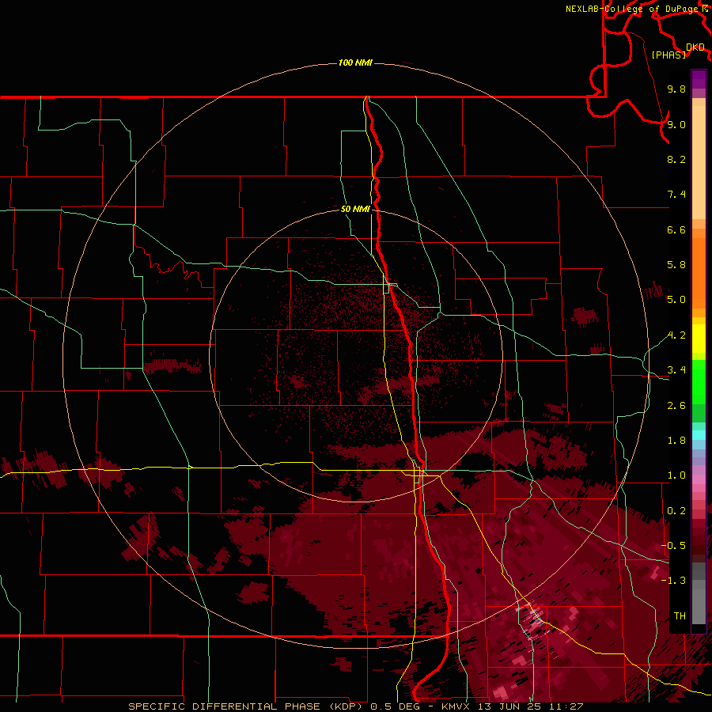Viewport: 712px width, 712px height.
Task: Click the 2.6 value on color scale
Action: coord(676,406)
